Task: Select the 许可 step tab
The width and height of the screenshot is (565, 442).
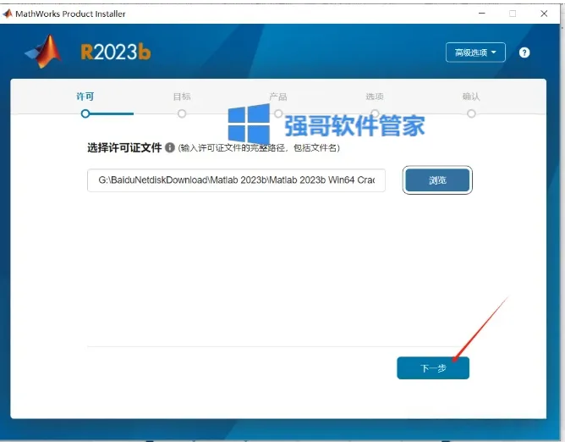Action: point(85,97)
